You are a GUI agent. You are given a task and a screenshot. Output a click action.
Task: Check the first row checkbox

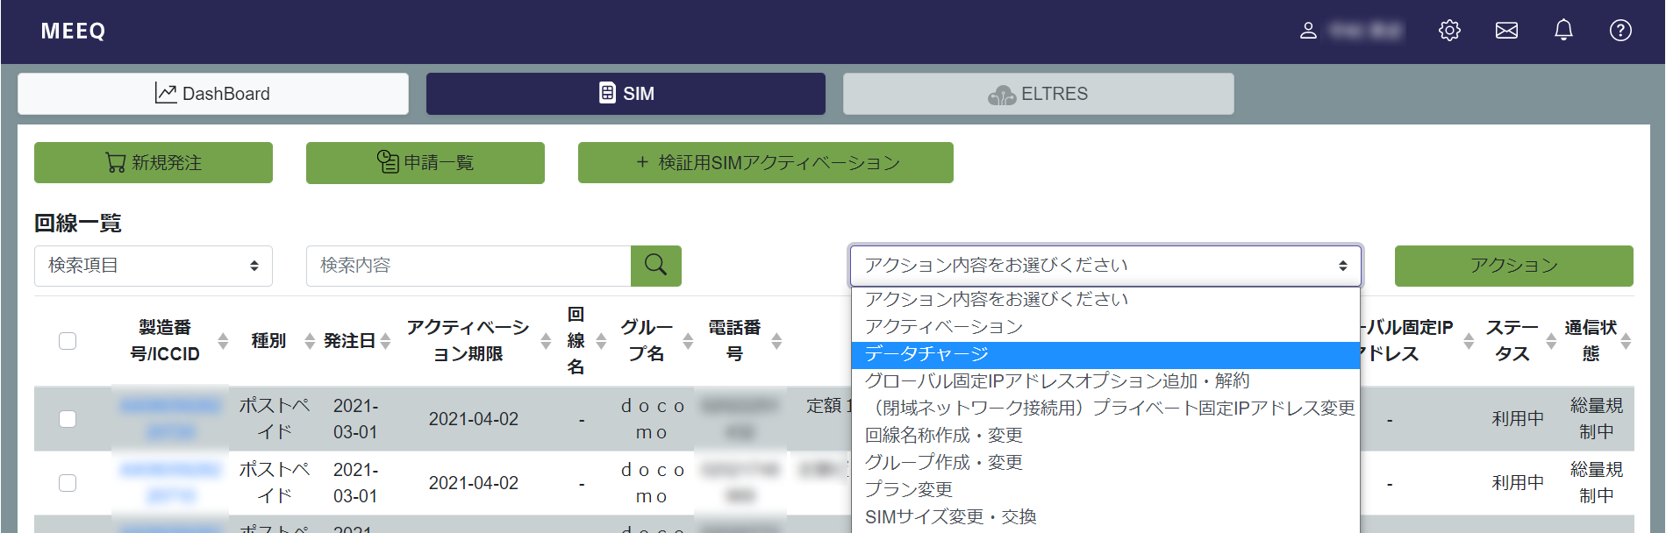[68, 419]
